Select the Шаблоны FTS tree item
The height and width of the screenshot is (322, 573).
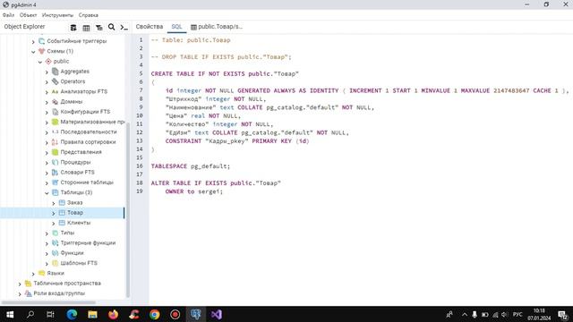click(79, 263)
